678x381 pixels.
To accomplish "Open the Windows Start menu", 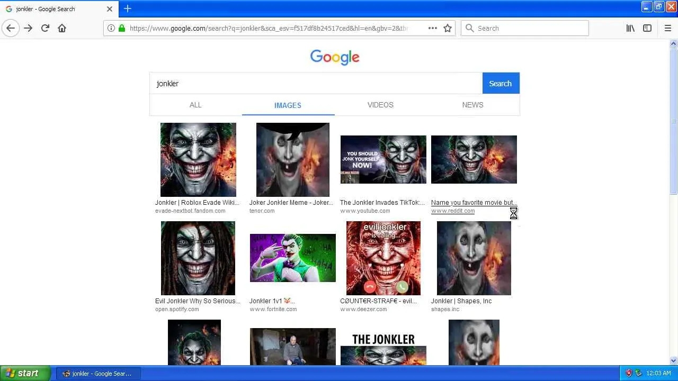I will pyautogui.click(x=25, y=373).
